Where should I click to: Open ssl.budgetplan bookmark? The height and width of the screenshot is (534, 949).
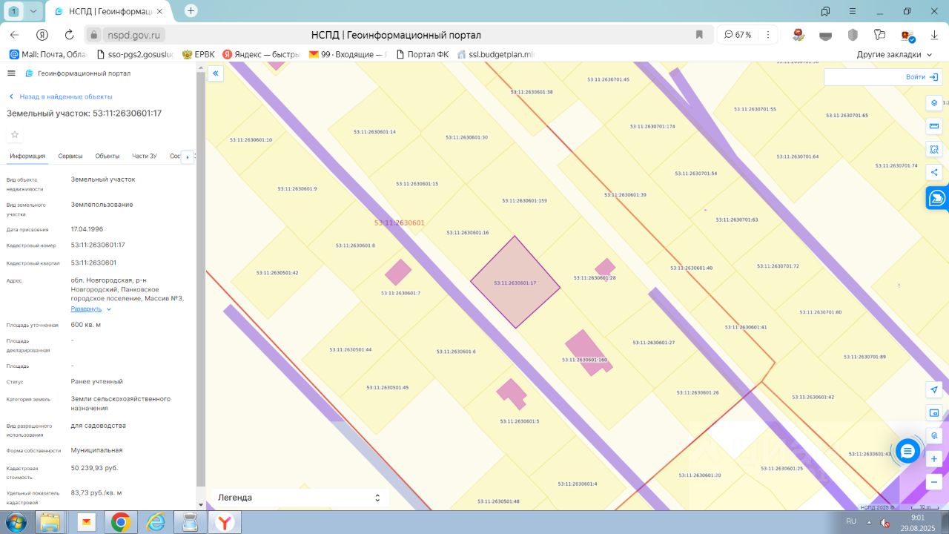point(496,54)
